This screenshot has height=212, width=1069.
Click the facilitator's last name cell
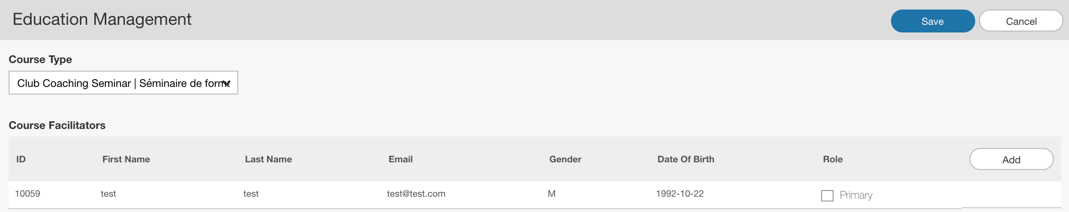(251, 194)
